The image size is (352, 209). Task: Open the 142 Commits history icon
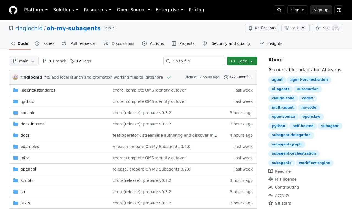[226, 77]
